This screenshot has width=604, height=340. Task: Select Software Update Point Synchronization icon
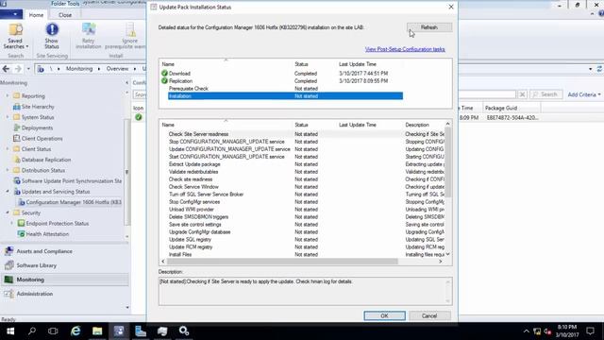tap(17, 180)
